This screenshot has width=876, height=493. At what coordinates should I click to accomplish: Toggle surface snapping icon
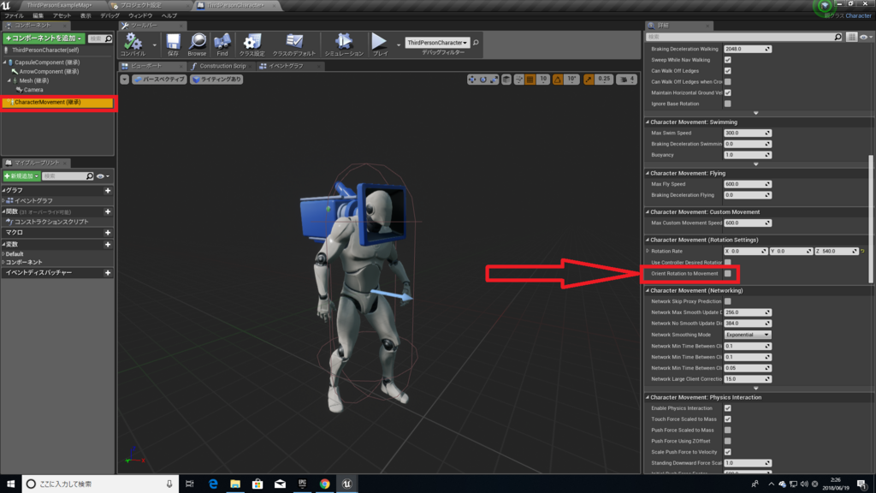click(519, 80)
